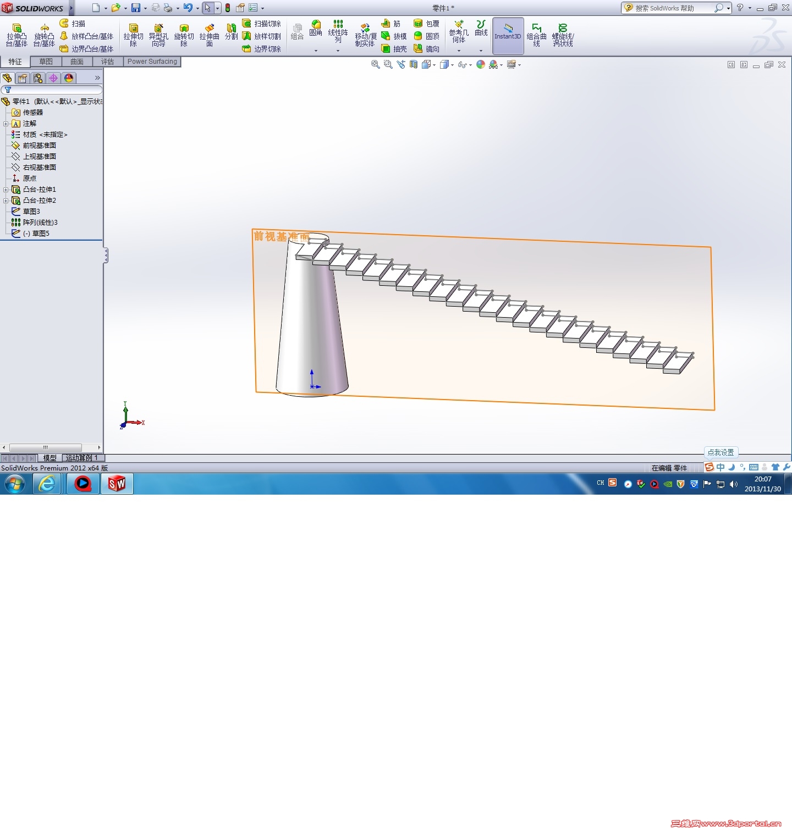Click the Save icon in the quick toolbar

coord(135,8)
